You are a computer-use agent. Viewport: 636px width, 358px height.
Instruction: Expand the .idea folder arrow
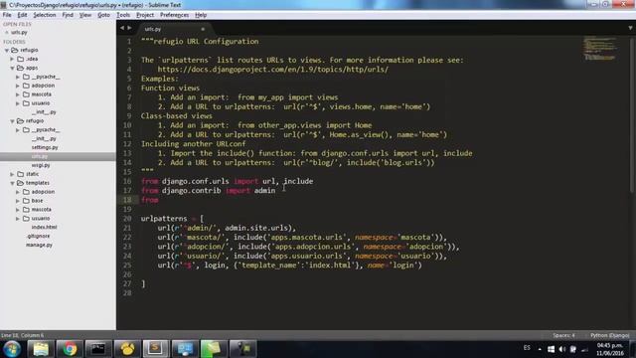point(12,60)
